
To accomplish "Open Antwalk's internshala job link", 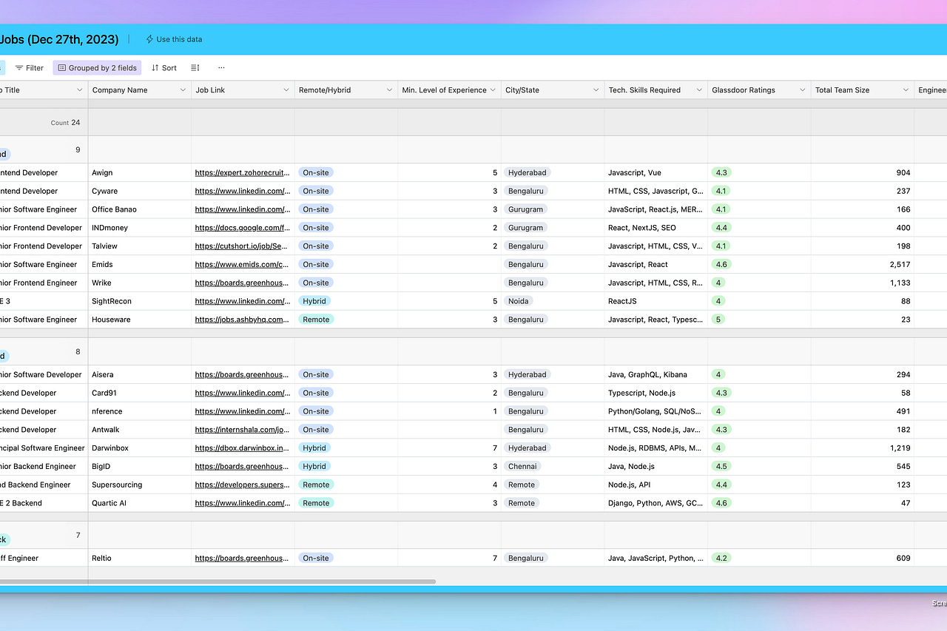I will [243, 430].
